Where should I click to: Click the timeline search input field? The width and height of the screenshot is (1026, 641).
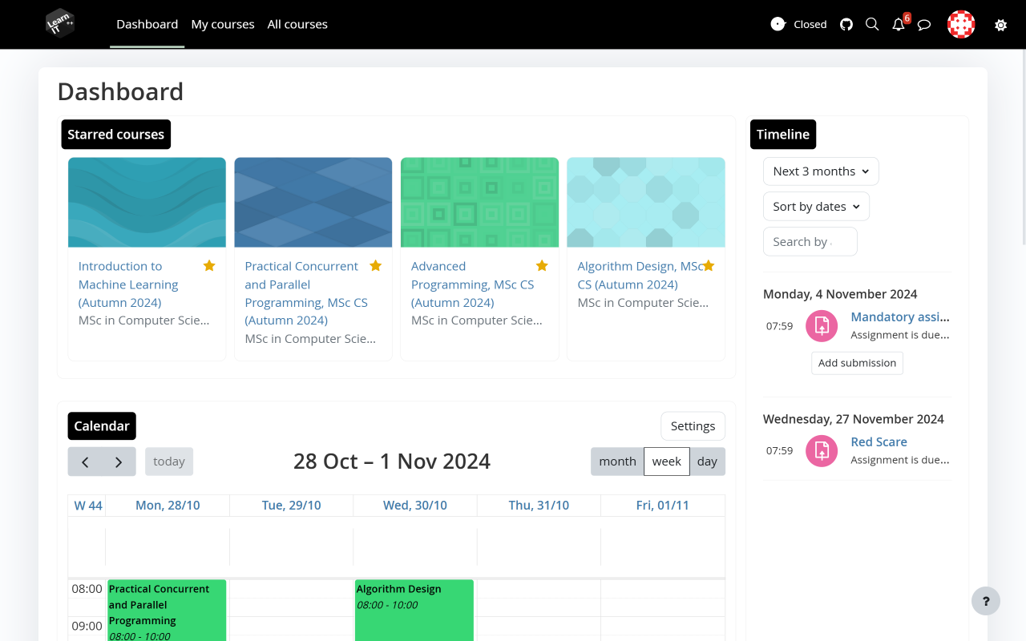[810, 242]
